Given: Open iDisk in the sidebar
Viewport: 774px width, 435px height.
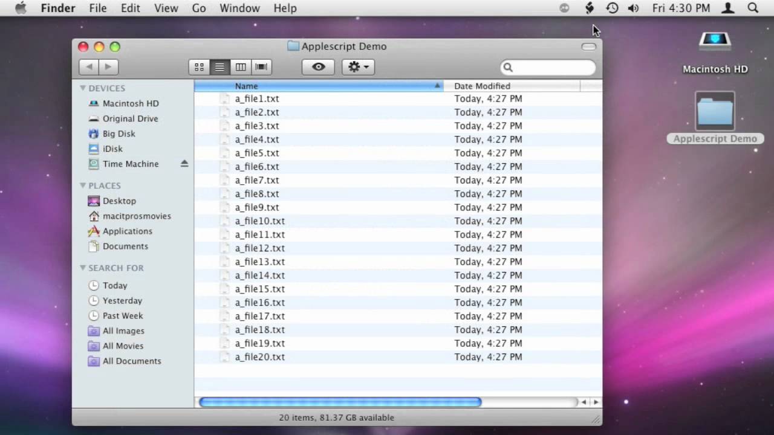Looking at the screenshot, I should [x=112, y=149].
